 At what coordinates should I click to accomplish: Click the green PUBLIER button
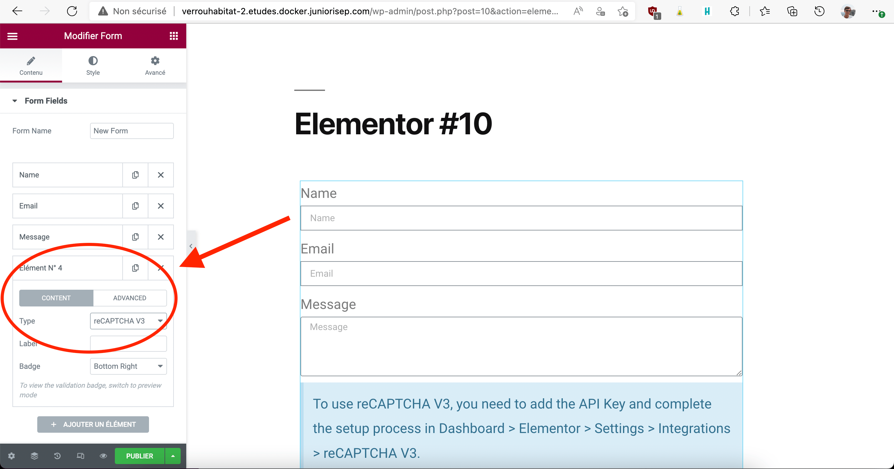point(139,456)
